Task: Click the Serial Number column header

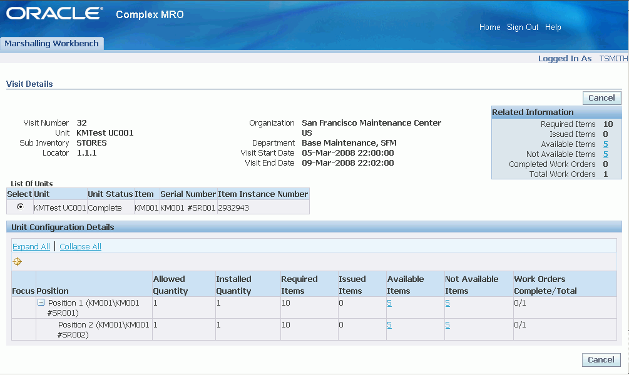Action: click(x=188, y=194)
